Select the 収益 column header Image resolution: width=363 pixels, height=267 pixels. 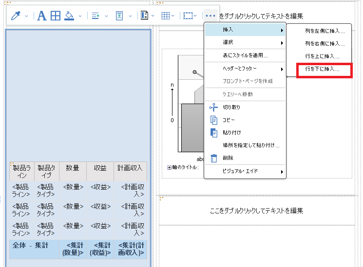[x=100, y=171]
